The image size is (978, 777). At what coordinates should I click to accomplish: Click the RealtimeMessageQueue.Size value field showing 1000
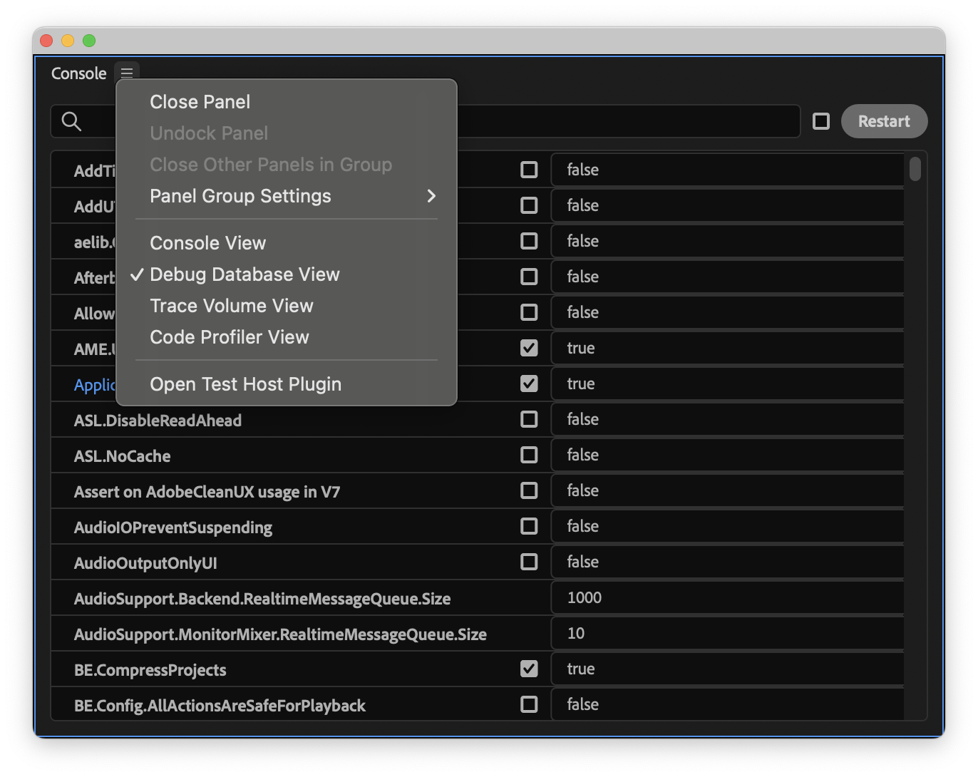coord(727,597)
